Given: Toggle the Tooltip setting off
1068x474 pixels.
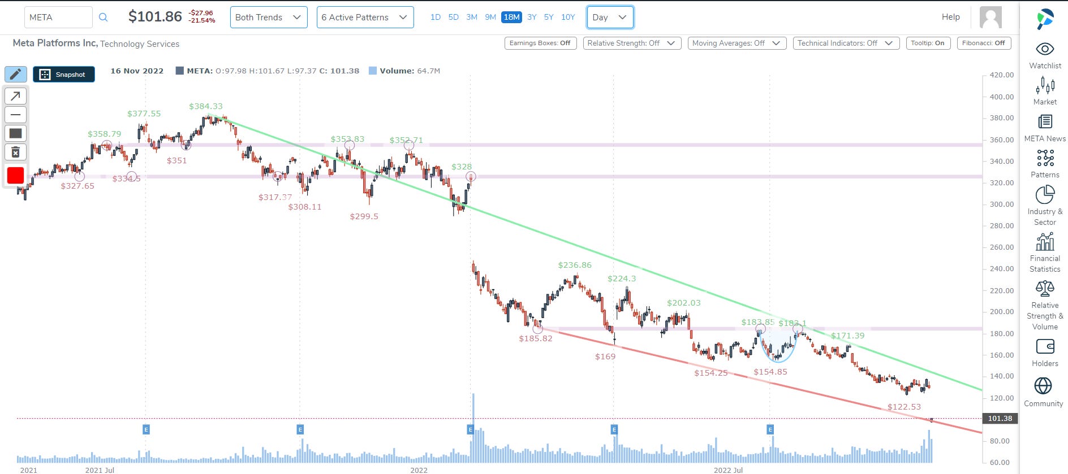Looking at the screenshot, I should (x=928, y=44).
